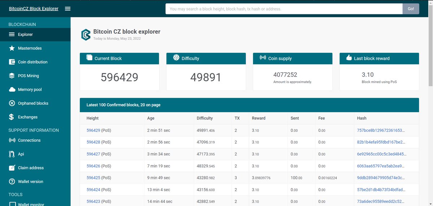Click the age '2 min 51 sec'
Screen dimensions: 433x206
pyautogui.click(x=158, y=130)
